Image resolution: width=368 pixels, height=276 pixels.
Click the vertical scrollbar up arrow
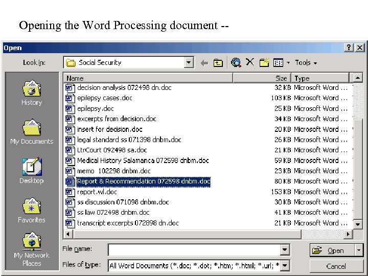[x=358, y=78]
